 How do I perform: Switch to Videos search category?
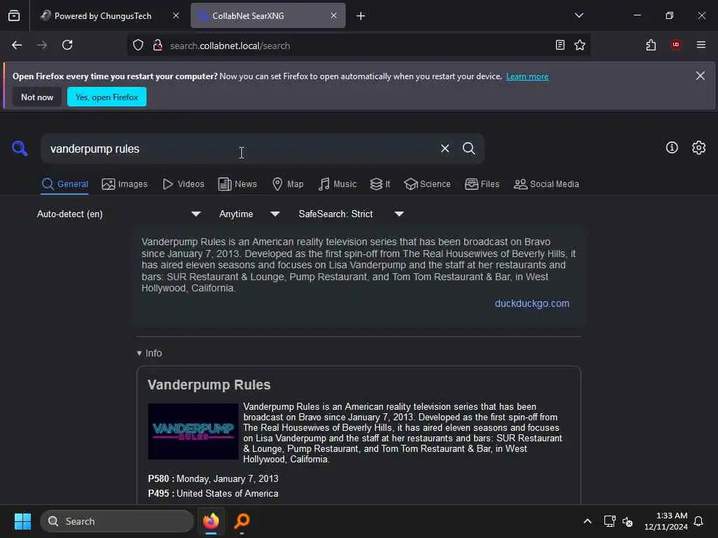tap(183, 184)
